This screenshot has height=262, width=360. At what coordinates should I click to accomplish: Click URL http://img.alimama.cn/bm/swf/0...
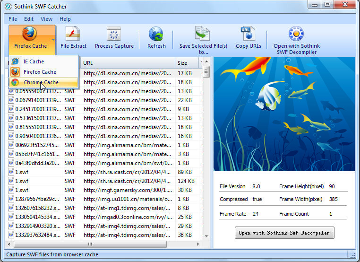pyautogui.click(x=128, y=163)
